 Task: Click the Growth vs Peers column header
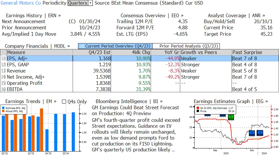pyautogui.click(x=206, y=52)
